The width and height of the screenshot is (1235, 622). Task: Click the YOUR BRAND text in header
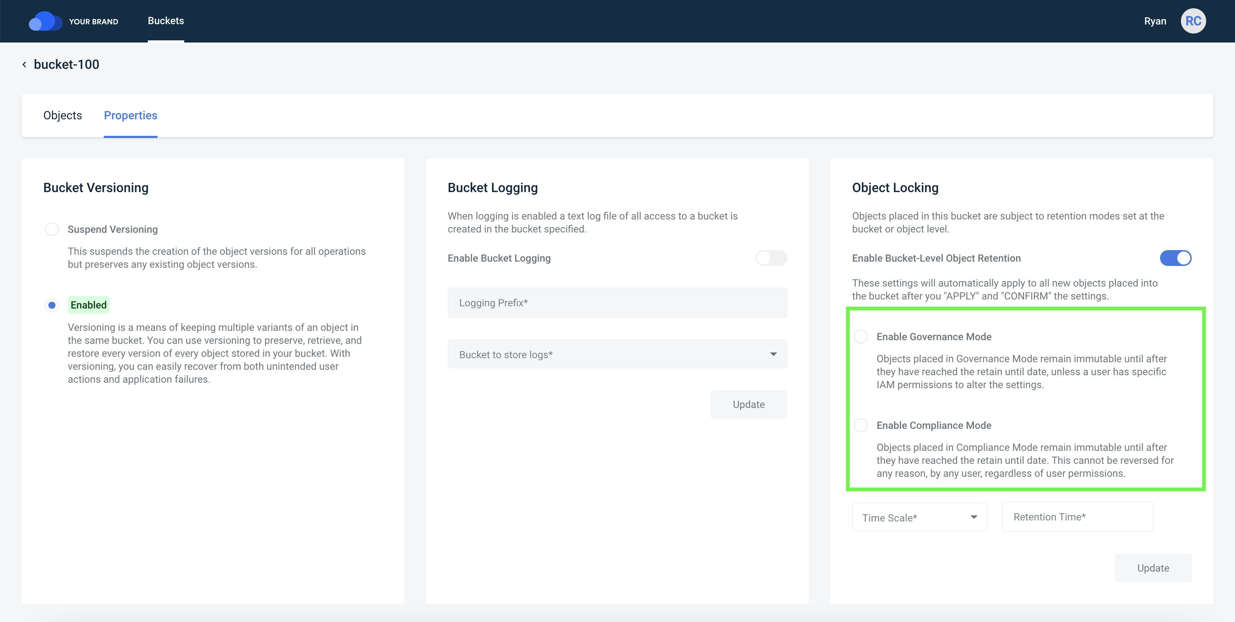[x=93, y=22]
